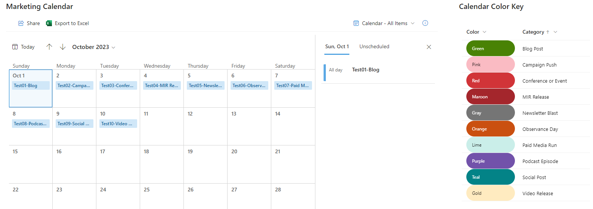Select the Sun, Oct 1 tab
593x209 pixels.
[337, 46]
